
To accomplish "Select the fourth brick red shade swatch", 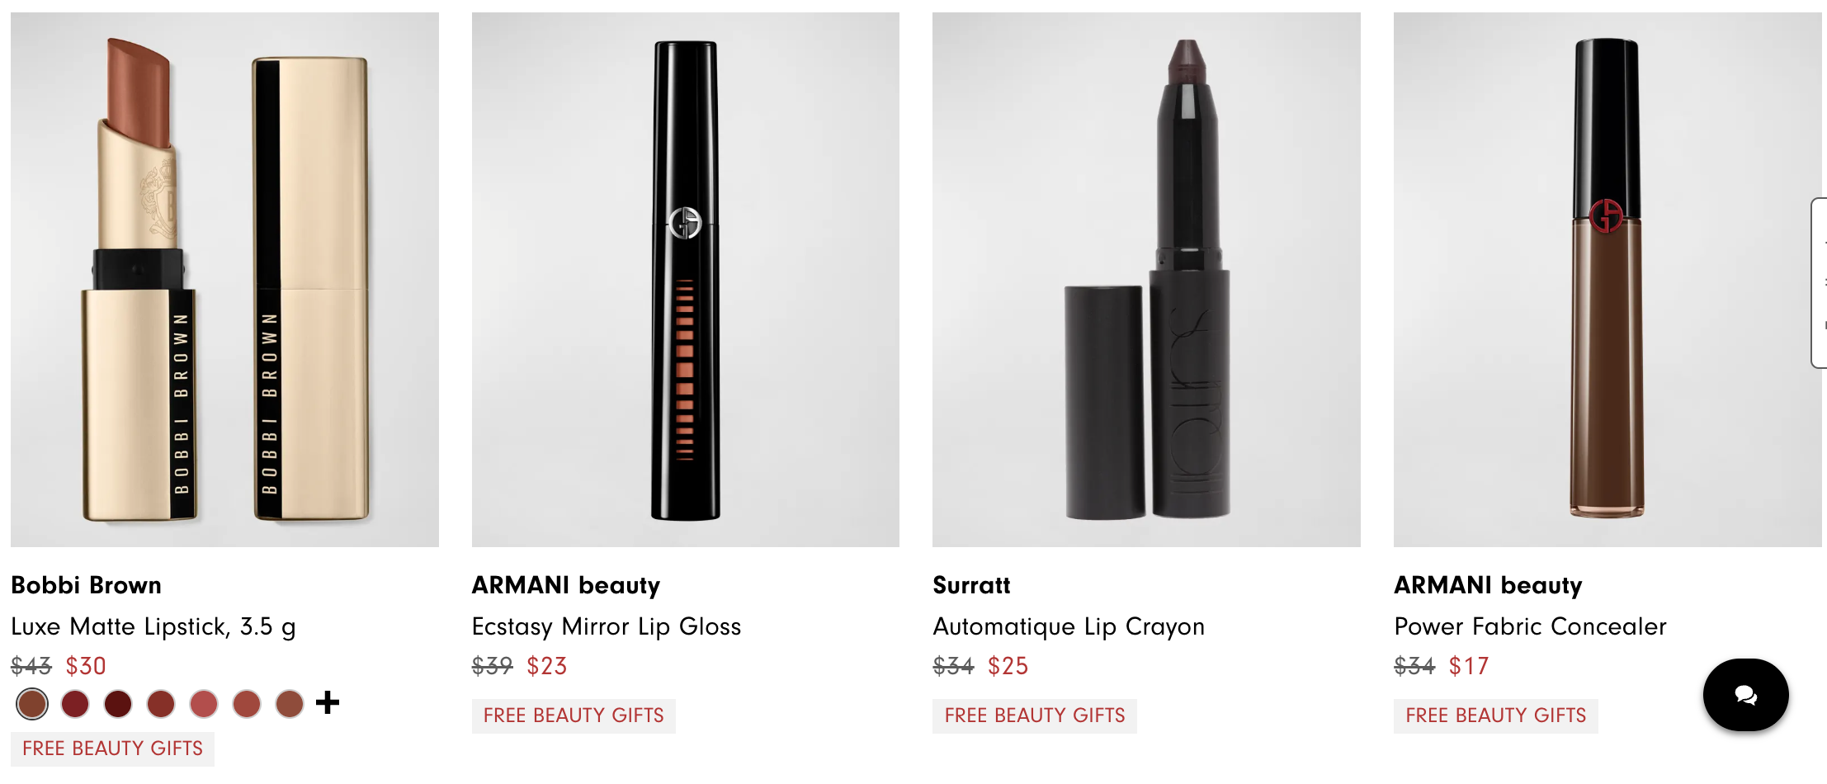I will 161,704.
